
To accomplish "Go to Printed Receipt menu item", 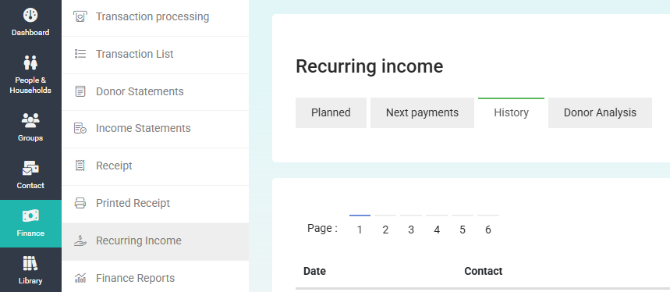I will point(155,203).
